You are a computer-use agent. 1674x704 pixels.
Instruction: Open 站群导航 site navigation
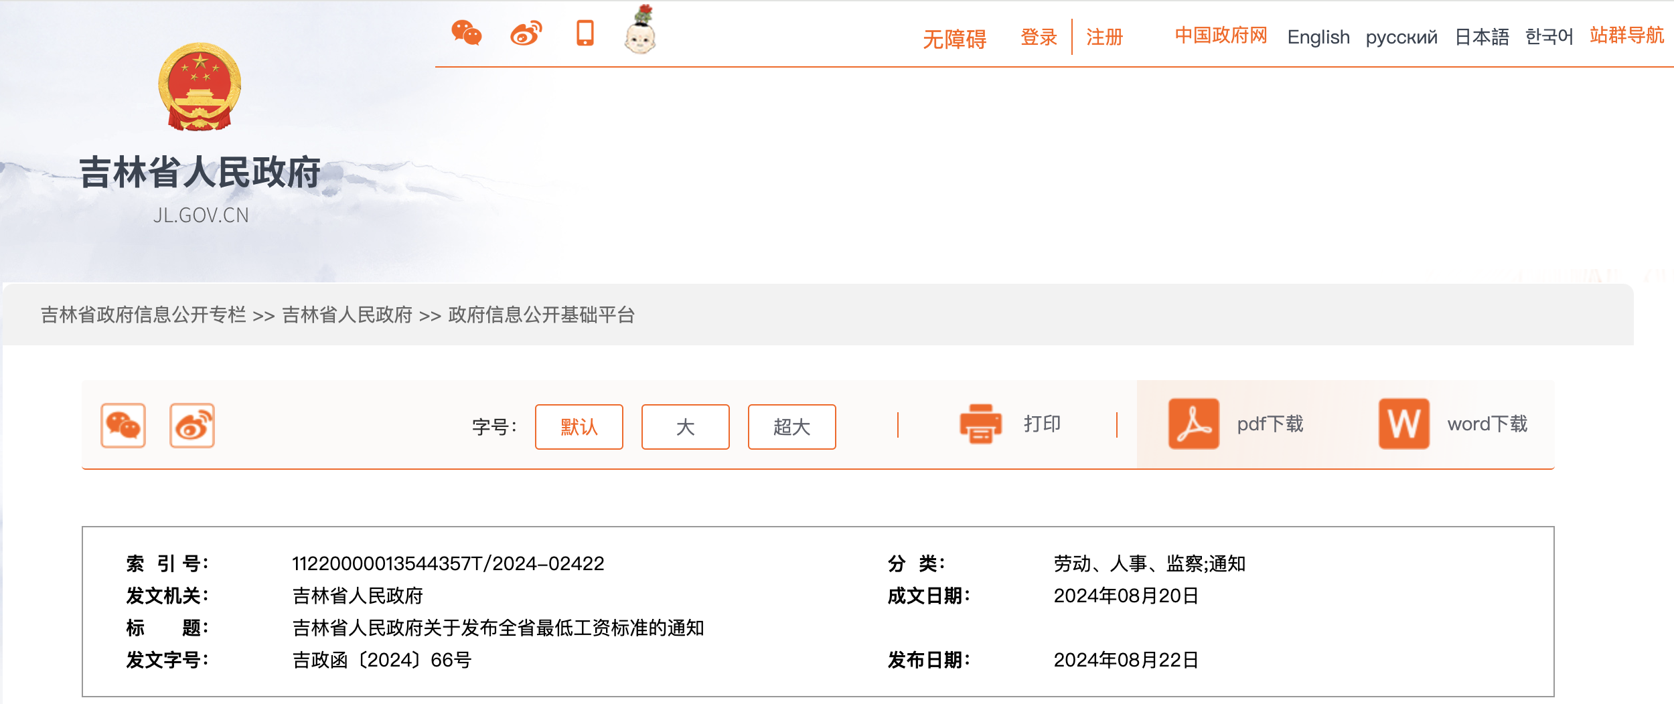(x=1627, y=35)
